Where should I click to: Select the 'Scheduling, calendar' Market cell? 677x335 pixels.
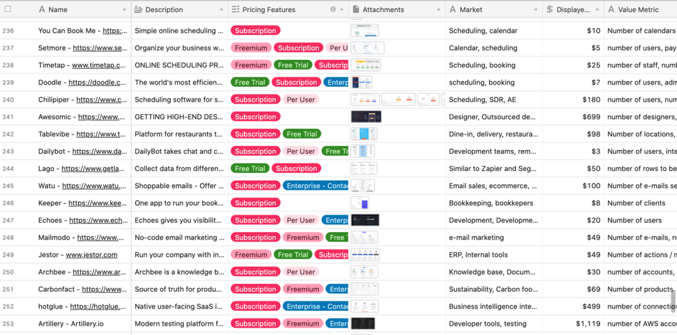pos(494,31)
